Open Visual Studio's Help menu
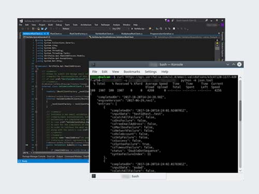 [x=135, y=25]
